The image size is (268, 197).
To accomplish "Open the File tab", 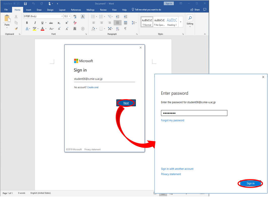I will [x=6, y=10].
